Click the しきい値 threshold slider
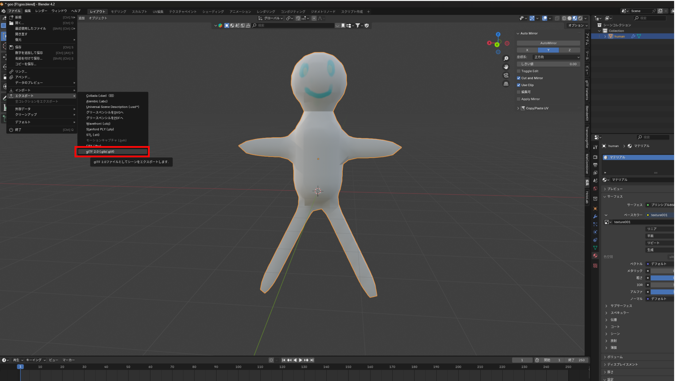Screen dimensions: 678x381 [548, 64]
